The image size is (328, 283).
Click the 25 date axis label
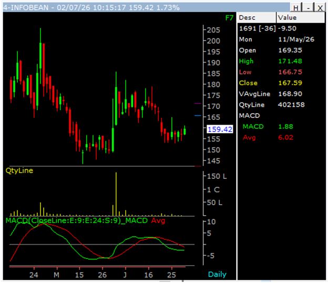tap(171, 275)
